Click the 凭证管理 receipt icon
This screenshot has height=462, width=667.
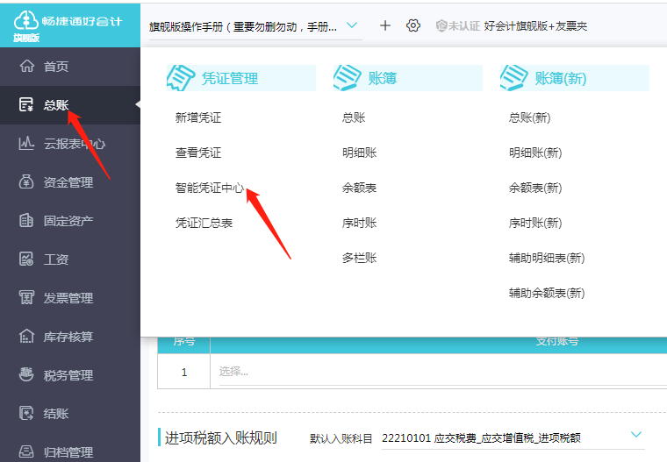(181, 78)
